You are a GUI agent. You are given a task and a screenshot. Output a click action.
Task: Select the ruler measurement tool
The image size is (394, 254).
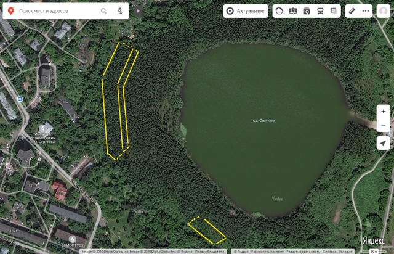click(x=352, y=11)
